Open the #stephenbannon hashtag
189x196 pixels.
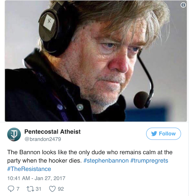point(106,160)
